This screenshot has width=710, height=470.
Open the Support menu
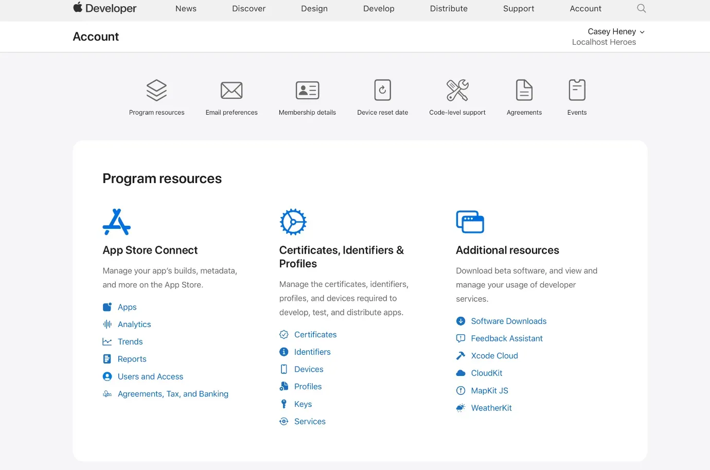[519, 9]
